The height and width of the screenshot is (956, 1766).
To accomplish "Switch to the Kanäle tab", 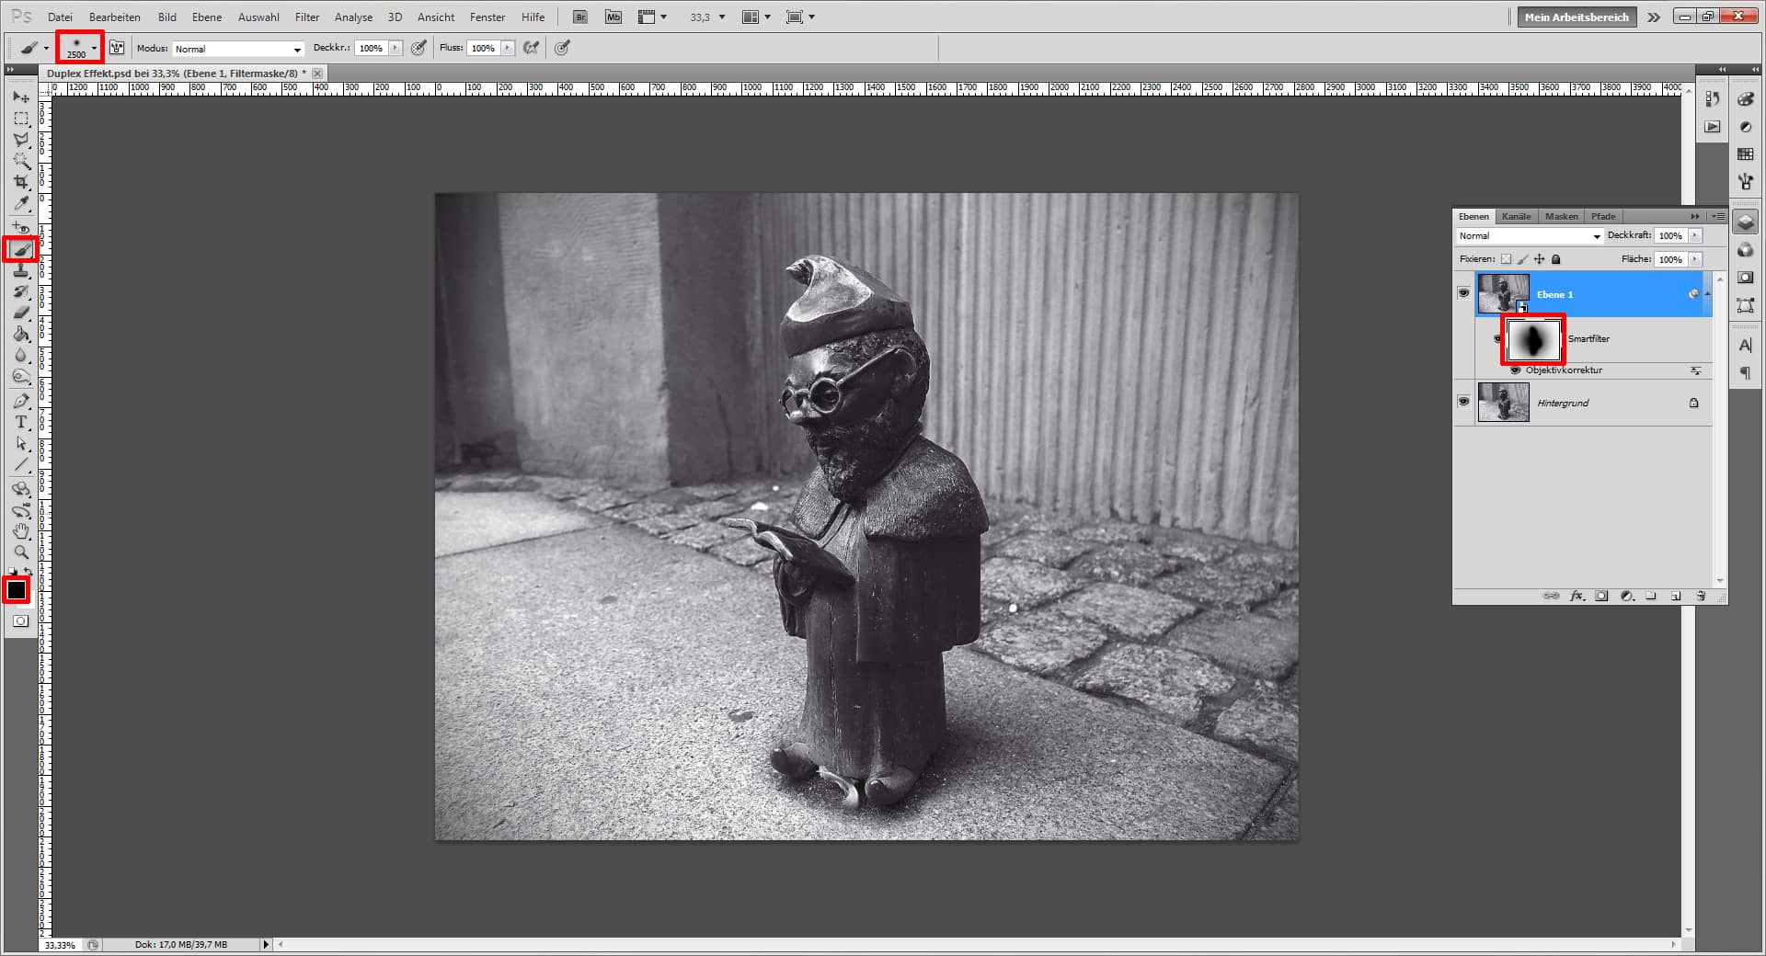I will [1516, 216].
